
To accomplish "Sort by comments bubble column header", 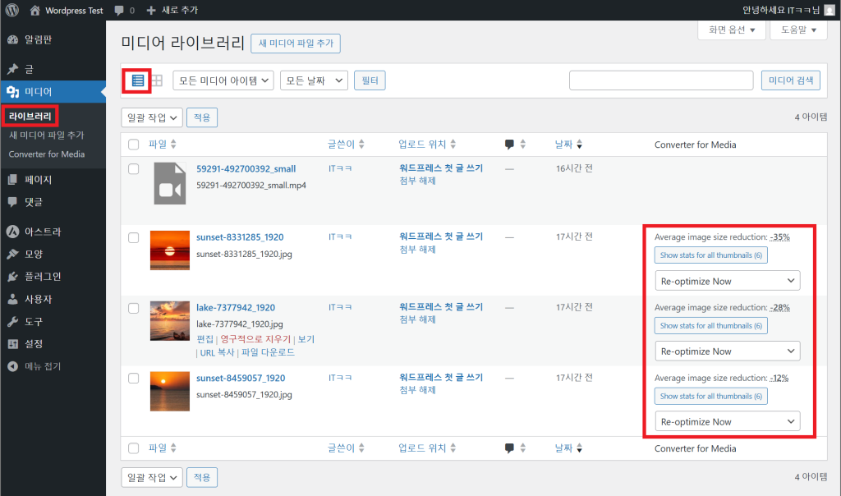I will pyautogui.click(x=514, y=145).
